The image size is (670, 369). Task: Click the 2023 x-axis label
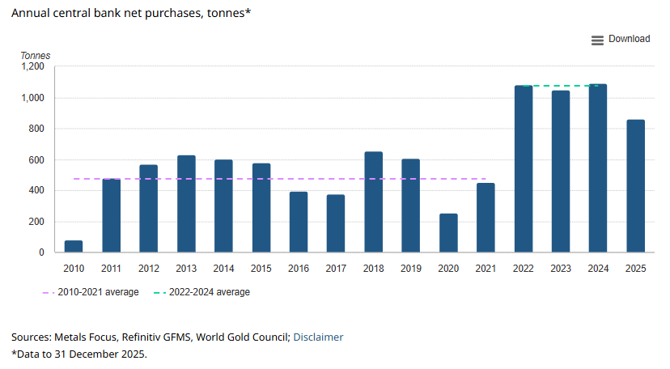coord(561,269)
